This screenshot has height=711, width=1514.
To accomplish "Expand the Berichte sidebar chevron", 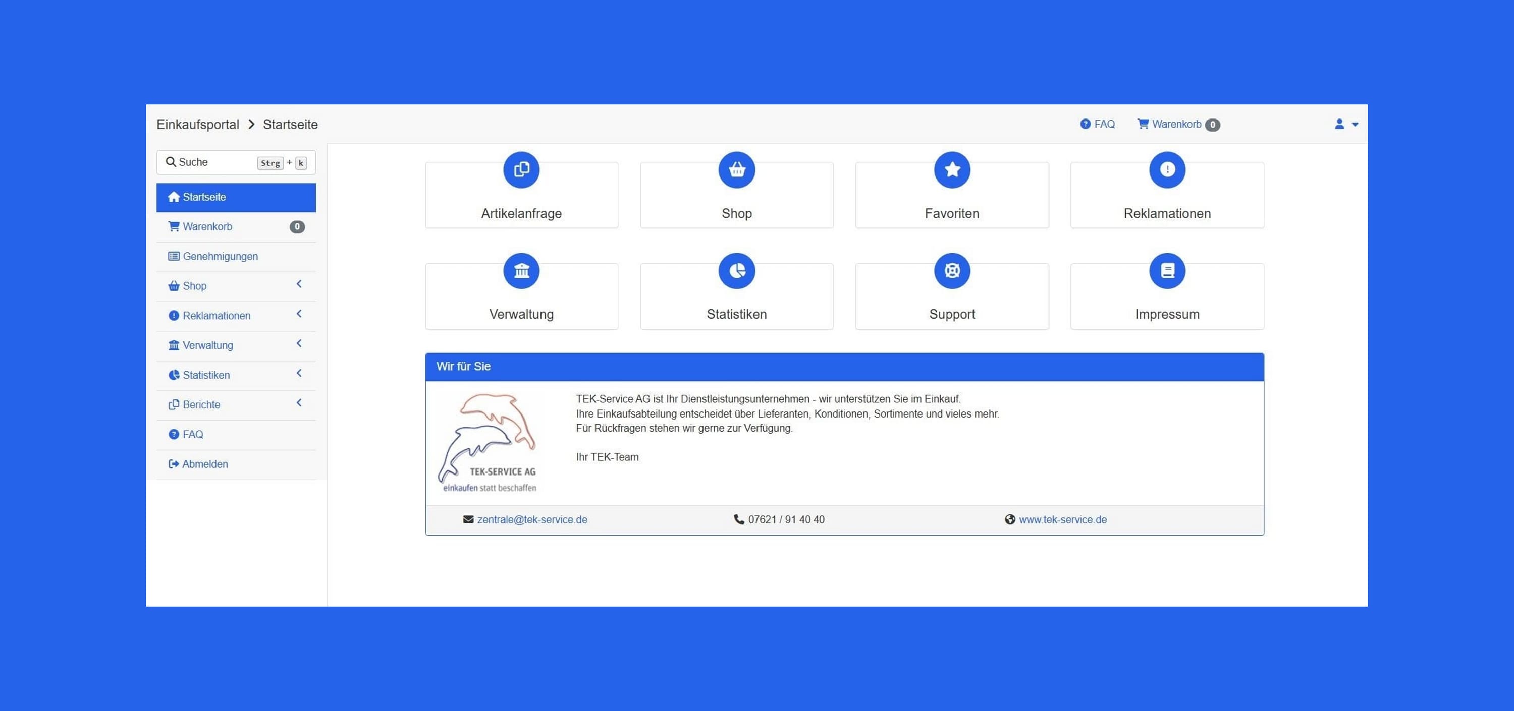I will tap(299, 403).
